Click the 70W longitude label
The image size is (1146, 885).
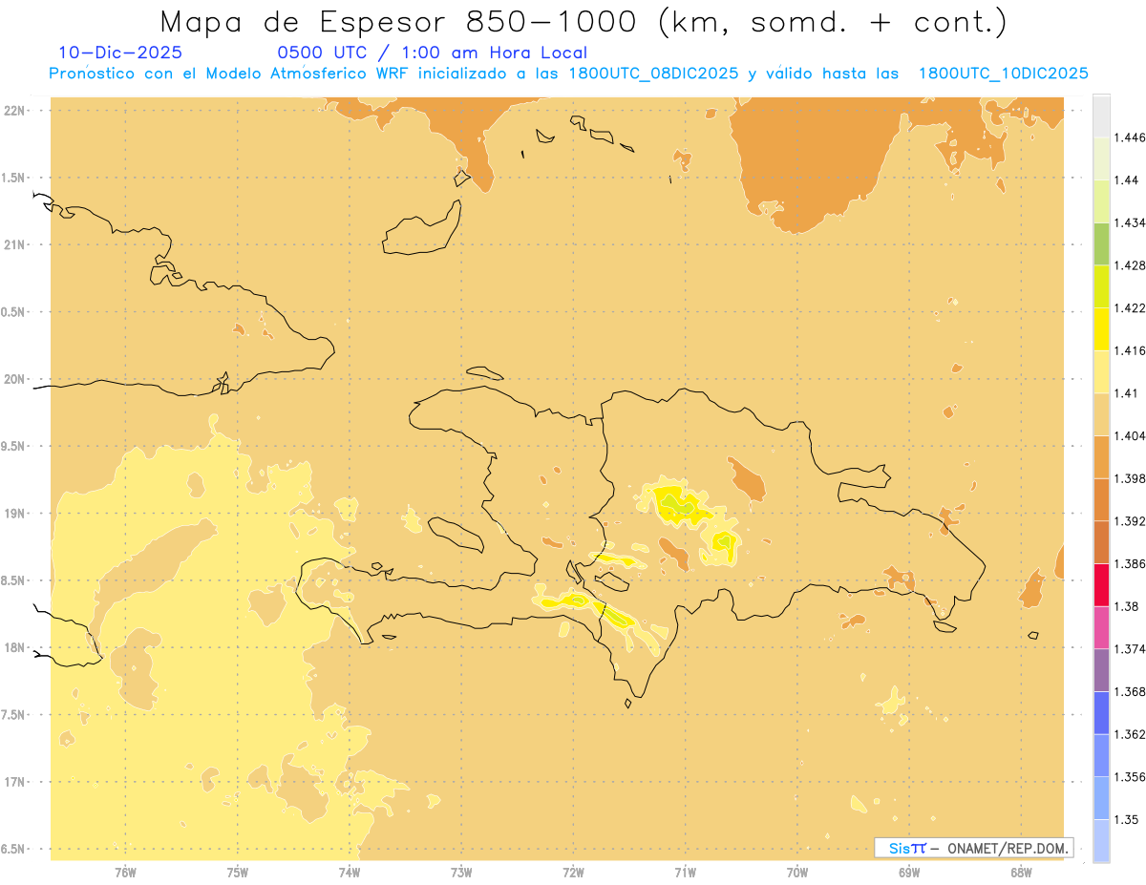(x=797, y=872)
